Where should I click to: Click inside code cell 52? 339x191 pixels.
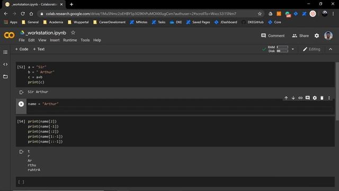tap(175, 74)
